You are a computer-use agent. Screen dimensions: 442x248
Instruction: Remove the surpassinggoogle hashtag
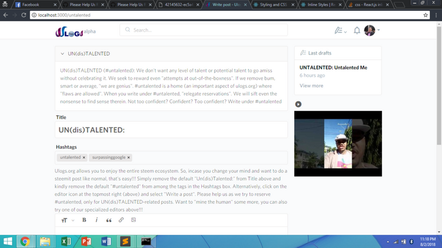tap(129, 157)
